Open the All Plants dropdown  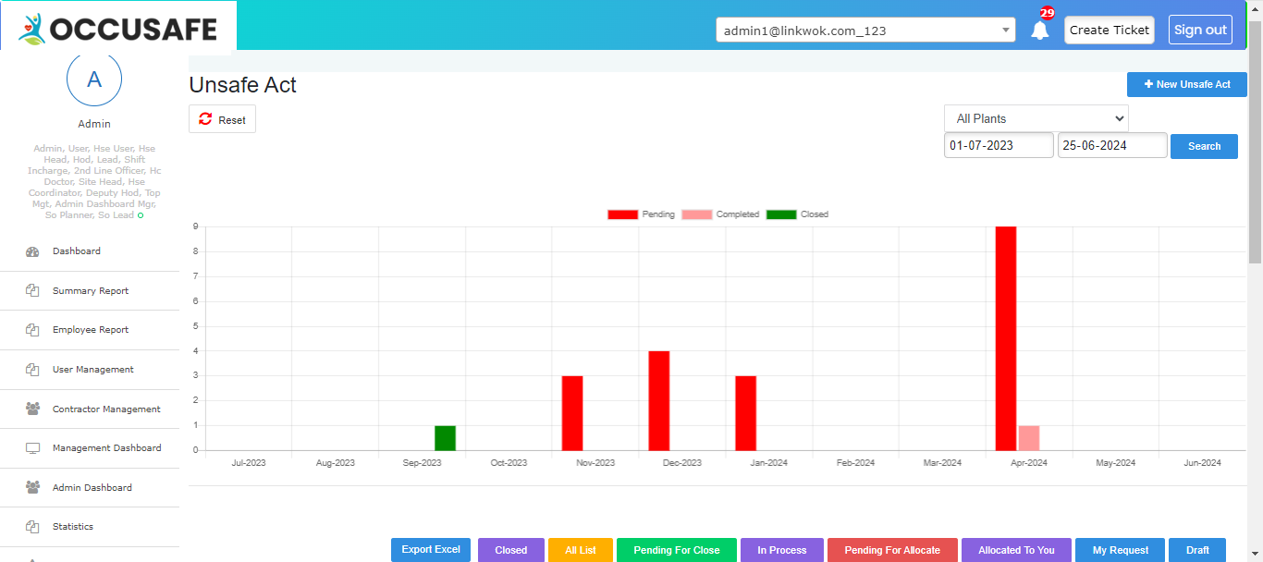(1036, 118)
